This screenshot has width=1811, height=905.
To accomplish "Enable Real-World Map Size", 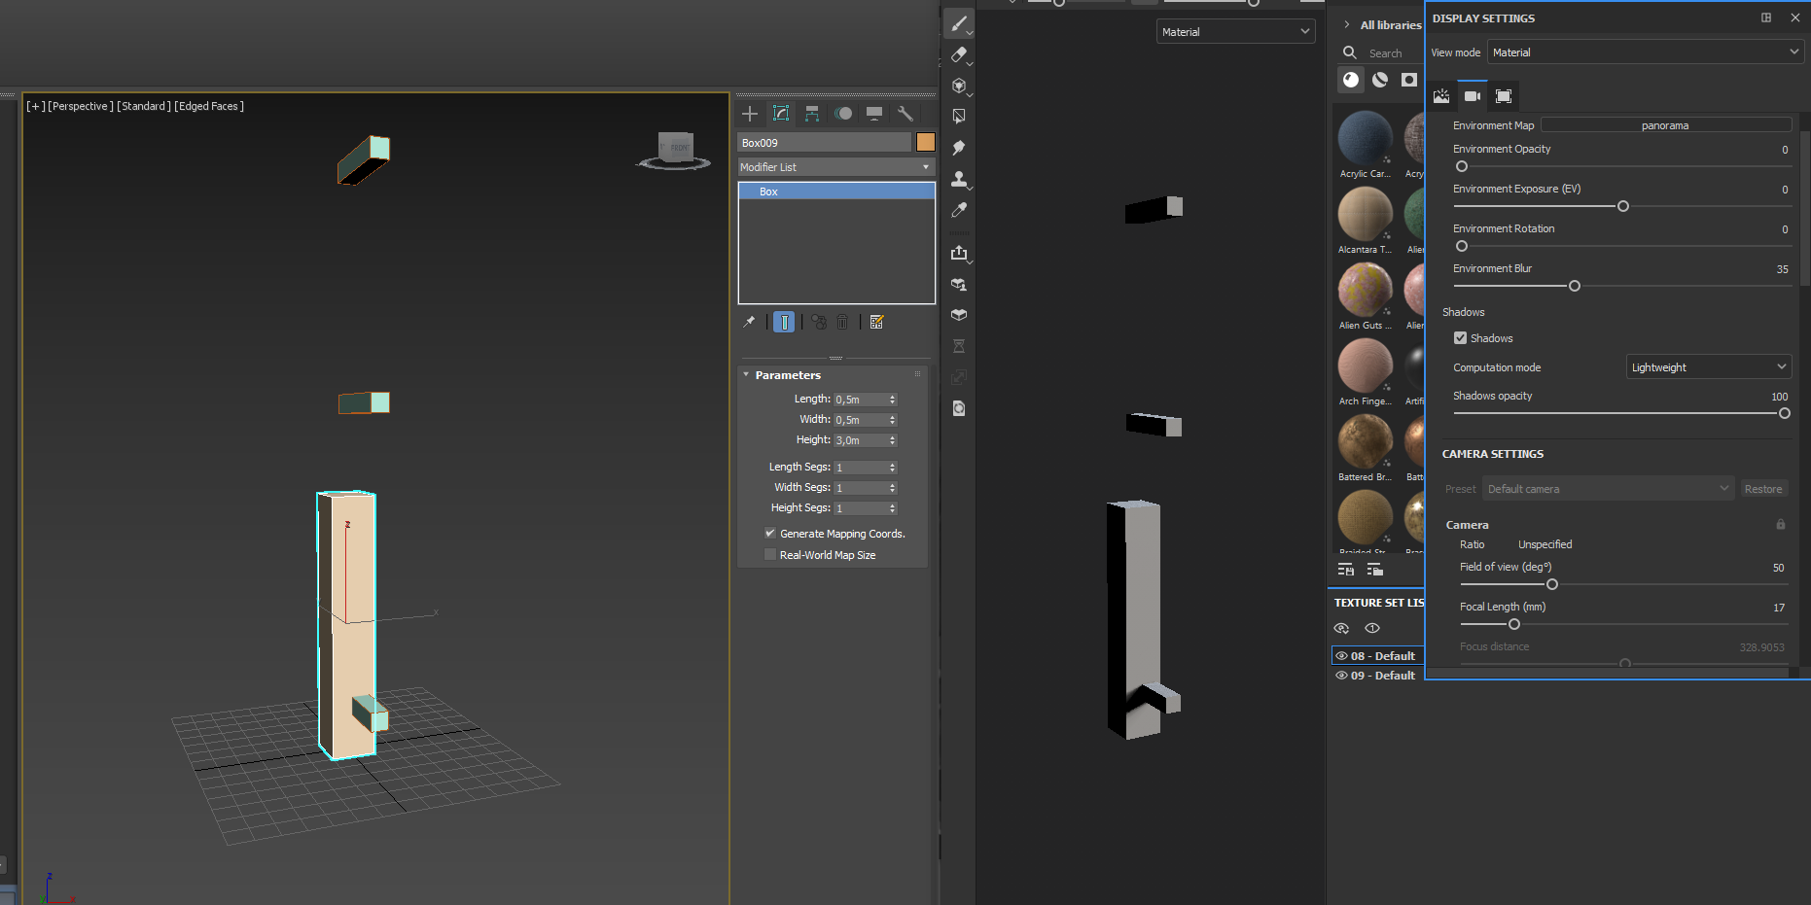I will (x=770, y=554).
